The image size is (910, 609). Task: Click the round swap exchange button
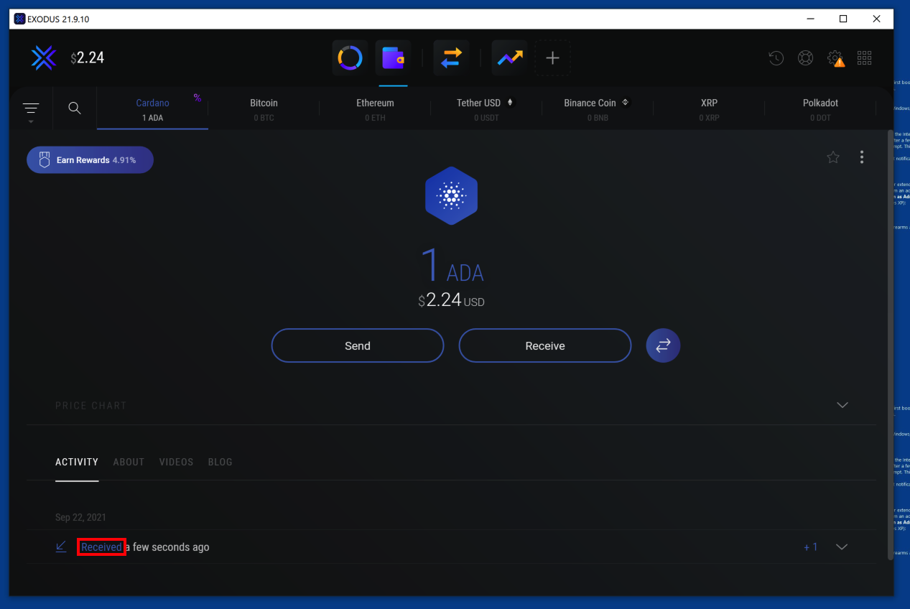point(663,345)
